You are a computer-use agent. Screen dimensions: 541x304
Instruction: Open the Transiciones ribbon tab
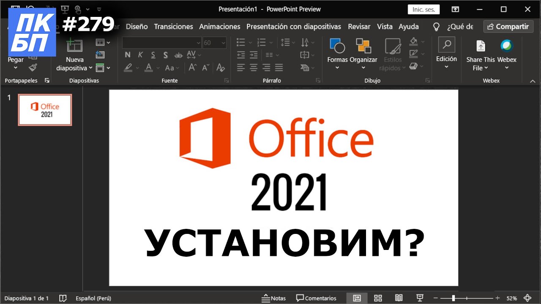pyautogui.click(x=174, y=27)
